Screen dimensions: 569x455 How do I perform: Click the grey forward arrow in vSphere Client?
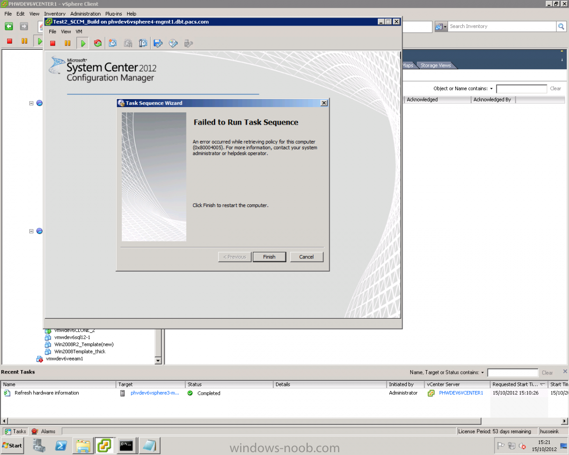[24, 27]
